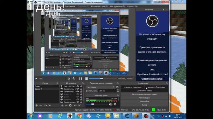The height and width of the screenshot is (119, 213).
Task: Open the Затухание transition dropdown
Action: [x=101, y=87]
